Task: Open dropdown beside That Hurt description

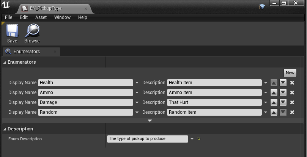Action: [265, 102]
